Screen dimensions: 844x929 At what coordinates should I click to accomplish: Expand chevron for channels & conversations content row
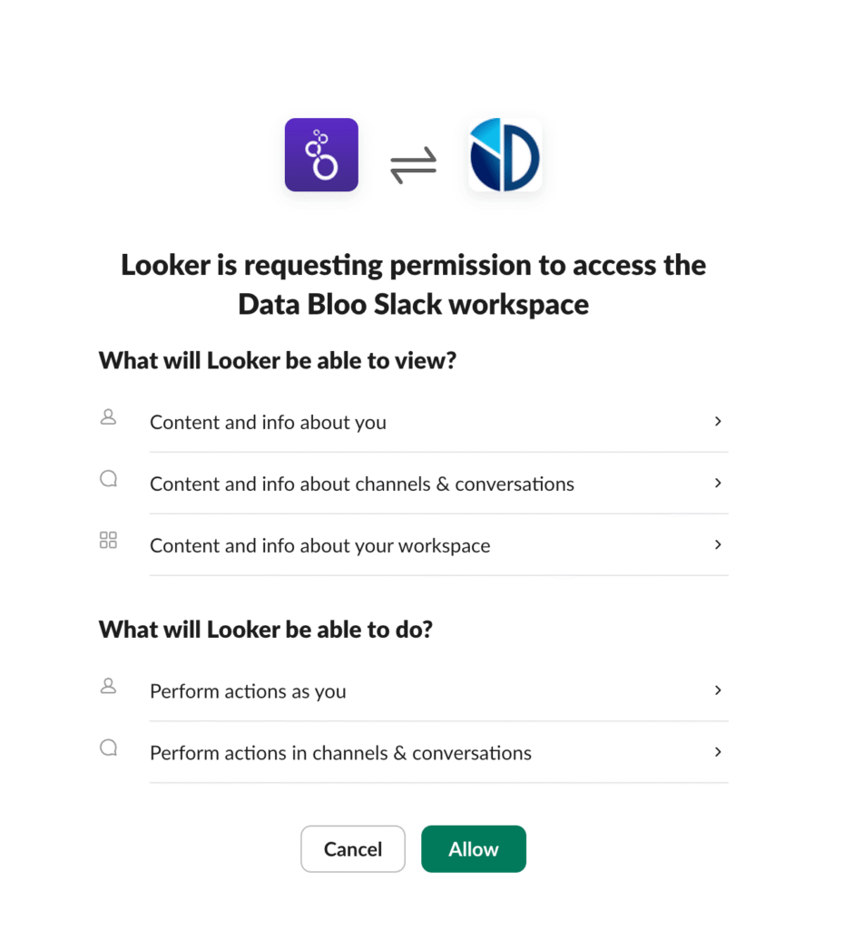tap(718, 483)
